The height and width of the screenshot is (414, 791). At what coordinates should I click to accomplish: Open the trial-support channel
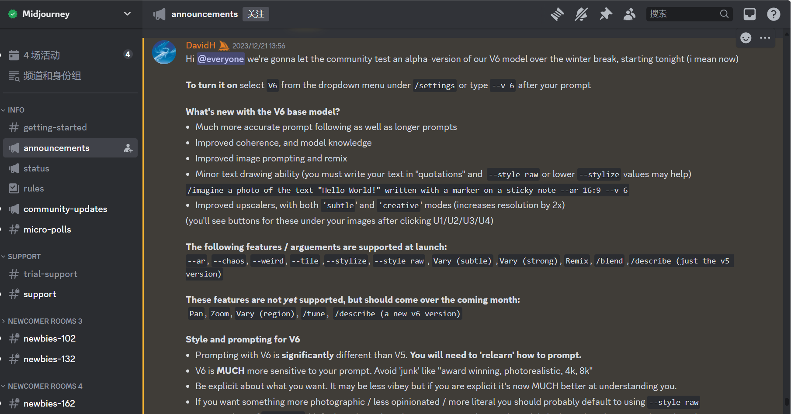coord(70,274)
